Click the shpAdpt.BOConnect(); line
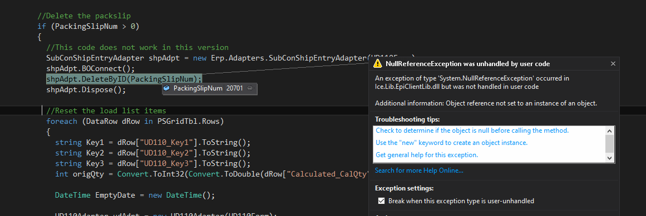The height and width of the screenshot is (216, 646). pos(90,68)
